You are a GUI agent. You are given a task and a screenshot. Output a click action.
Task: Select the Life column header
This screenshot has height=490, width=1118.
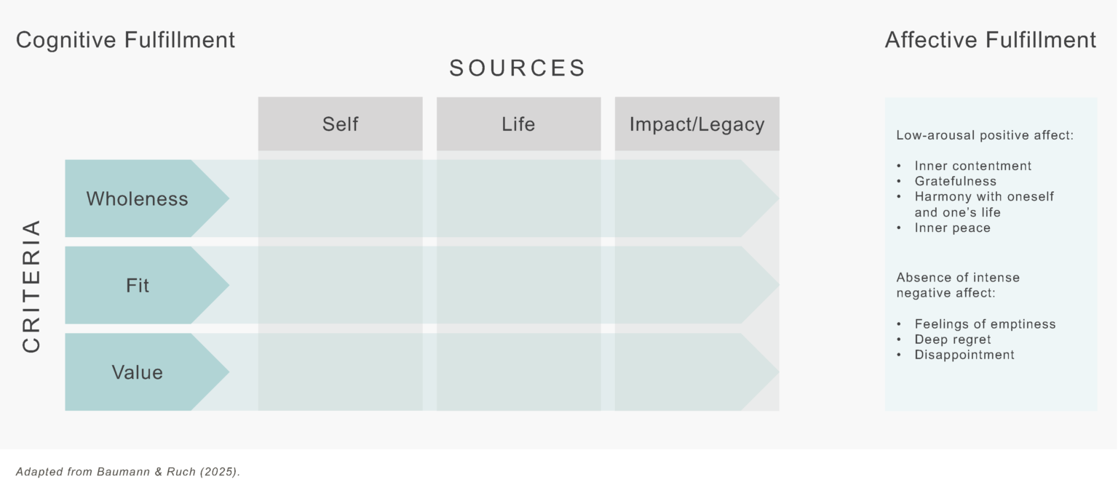click(518, 124)
